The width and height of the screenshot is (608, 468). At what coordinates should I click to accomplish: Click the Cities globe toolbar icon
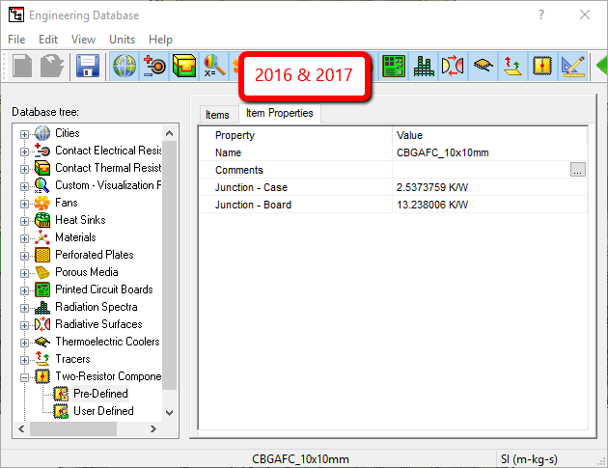click(125, 67)
